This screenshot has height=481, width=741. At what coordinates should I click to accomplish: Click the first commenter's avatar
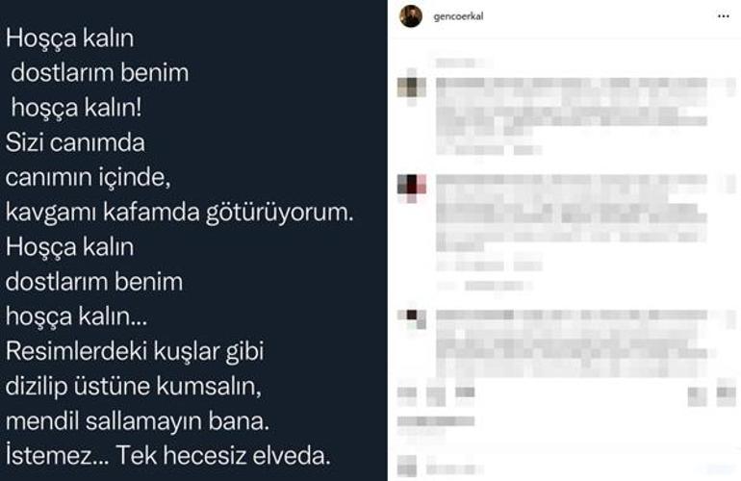[412, 87]
